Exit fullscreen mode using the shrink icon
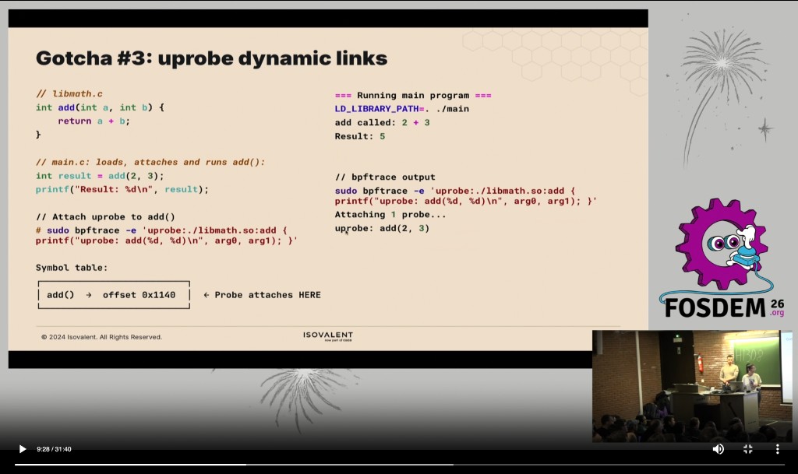The image size is (798, 474). point(747,449)
